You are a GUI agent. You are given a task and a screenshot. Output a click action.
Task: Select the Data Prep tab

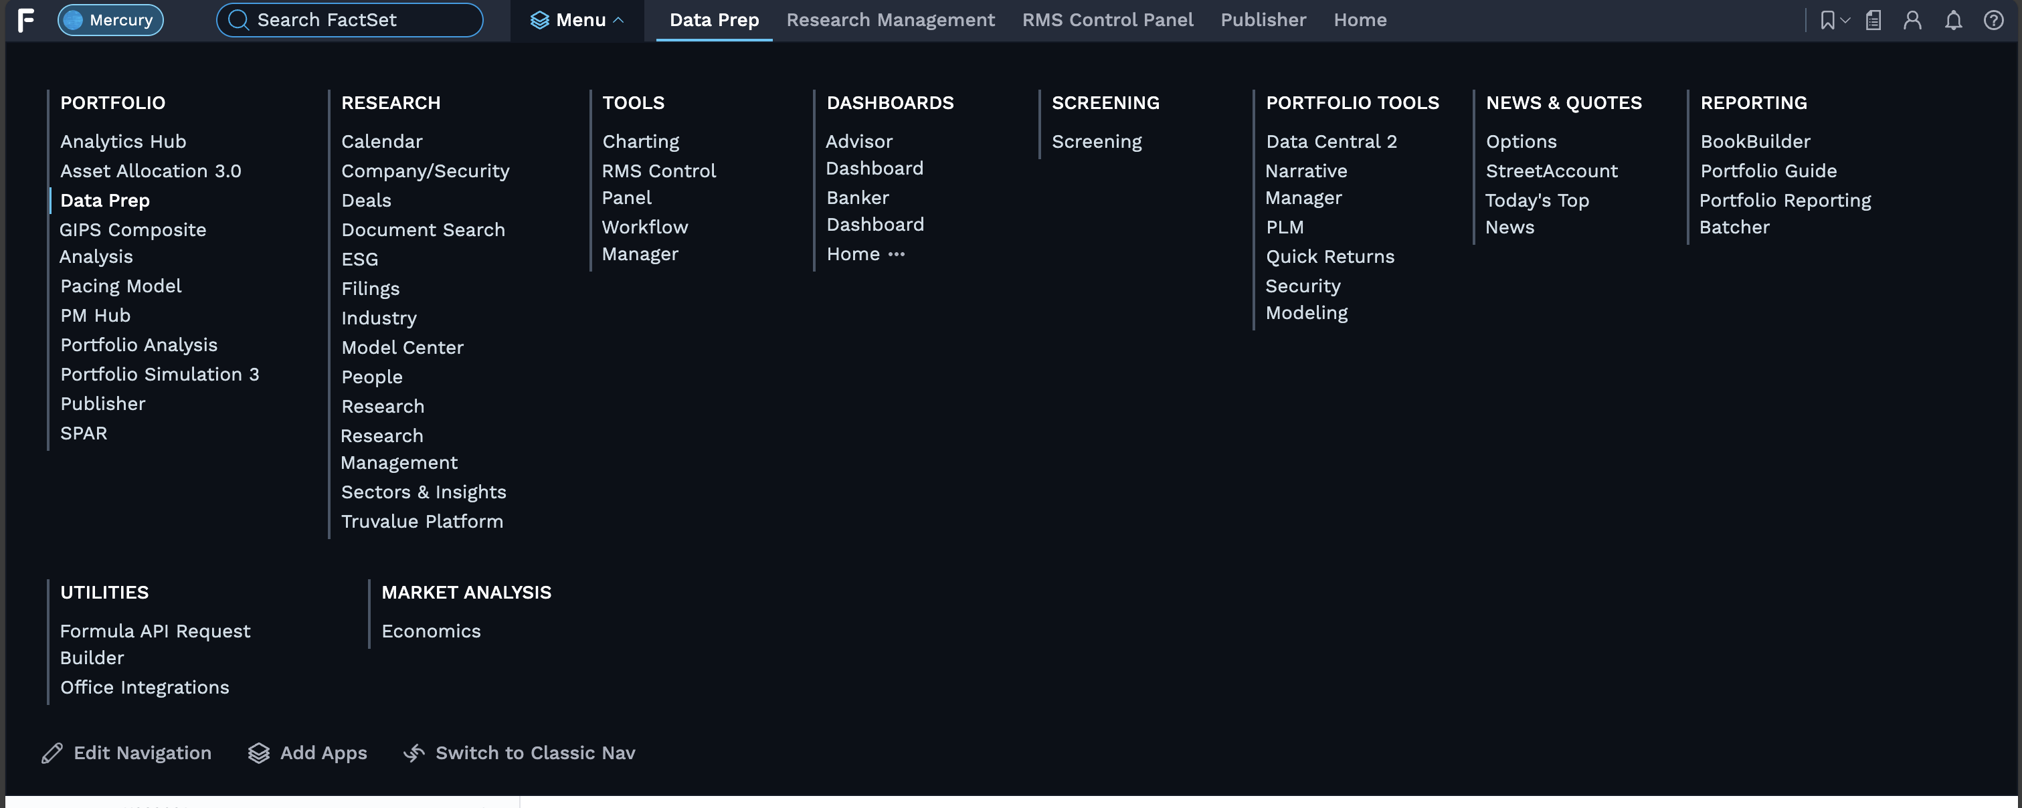coord(713,19)
